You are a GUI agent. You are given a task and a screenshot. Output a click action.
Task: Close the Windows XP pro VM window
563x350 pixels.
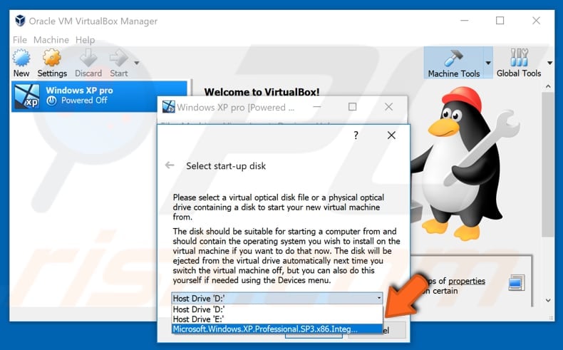(388, 107)
